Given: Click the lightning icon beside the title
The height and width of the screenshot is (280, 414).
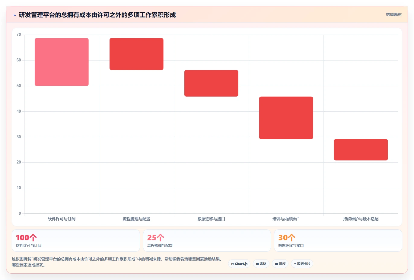Looking at the screenshot, I should (x=14, y=15).
